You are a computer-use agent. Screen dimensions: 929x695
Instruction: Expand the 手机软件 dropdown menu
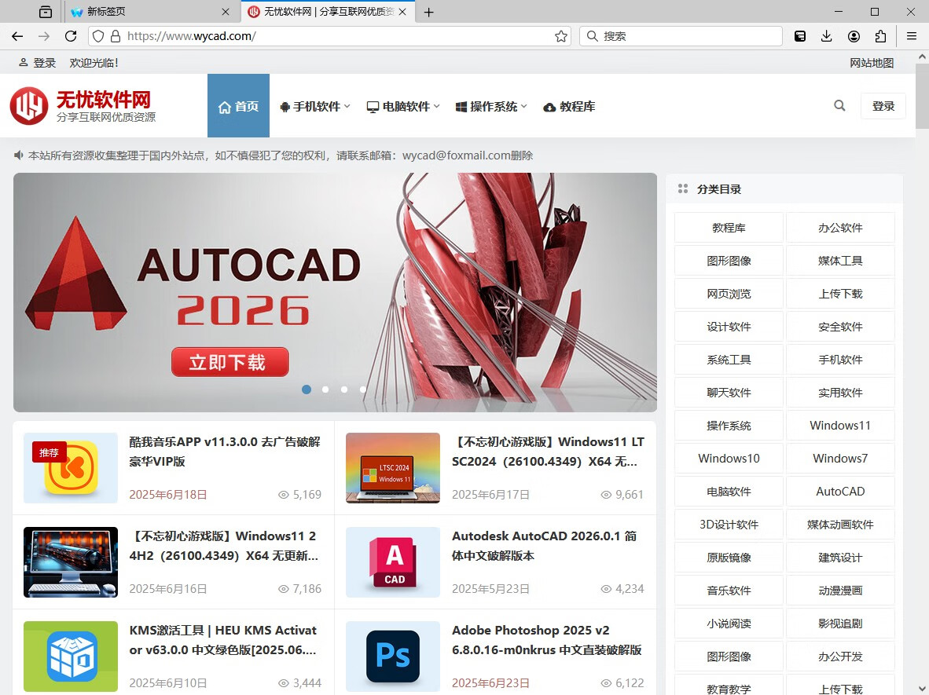click(x=314, y=106)
